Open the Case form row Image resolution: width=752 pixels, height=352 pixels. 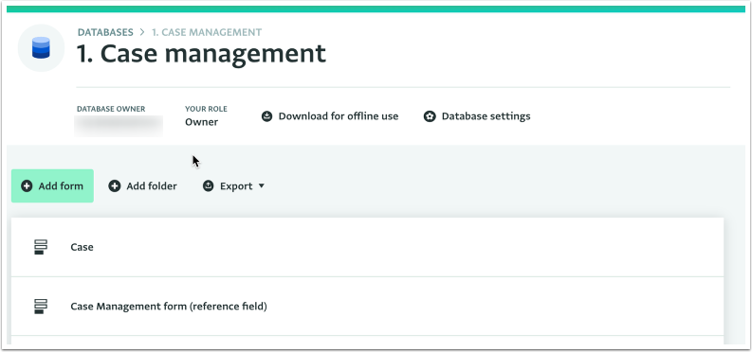pos(367,247)
